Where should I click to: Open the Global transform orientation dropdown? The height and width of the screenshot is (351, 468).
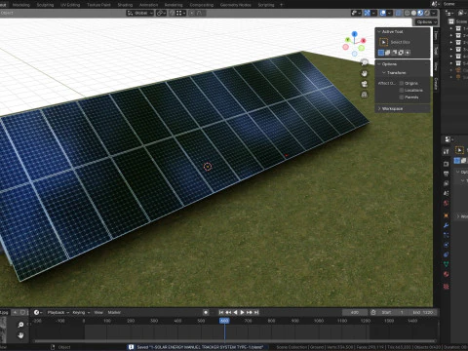click(x=140, y=13)
